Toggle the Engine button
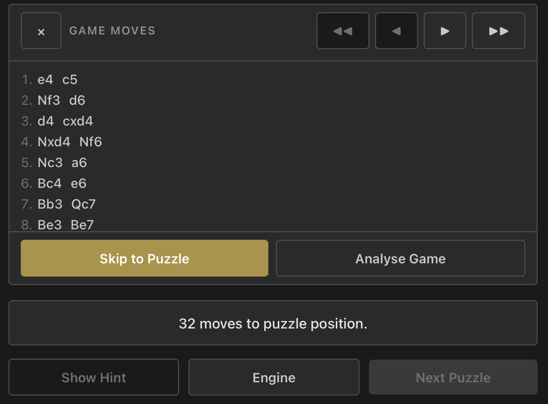This screenshot has height=404, width=548. (x=274, y=378)
